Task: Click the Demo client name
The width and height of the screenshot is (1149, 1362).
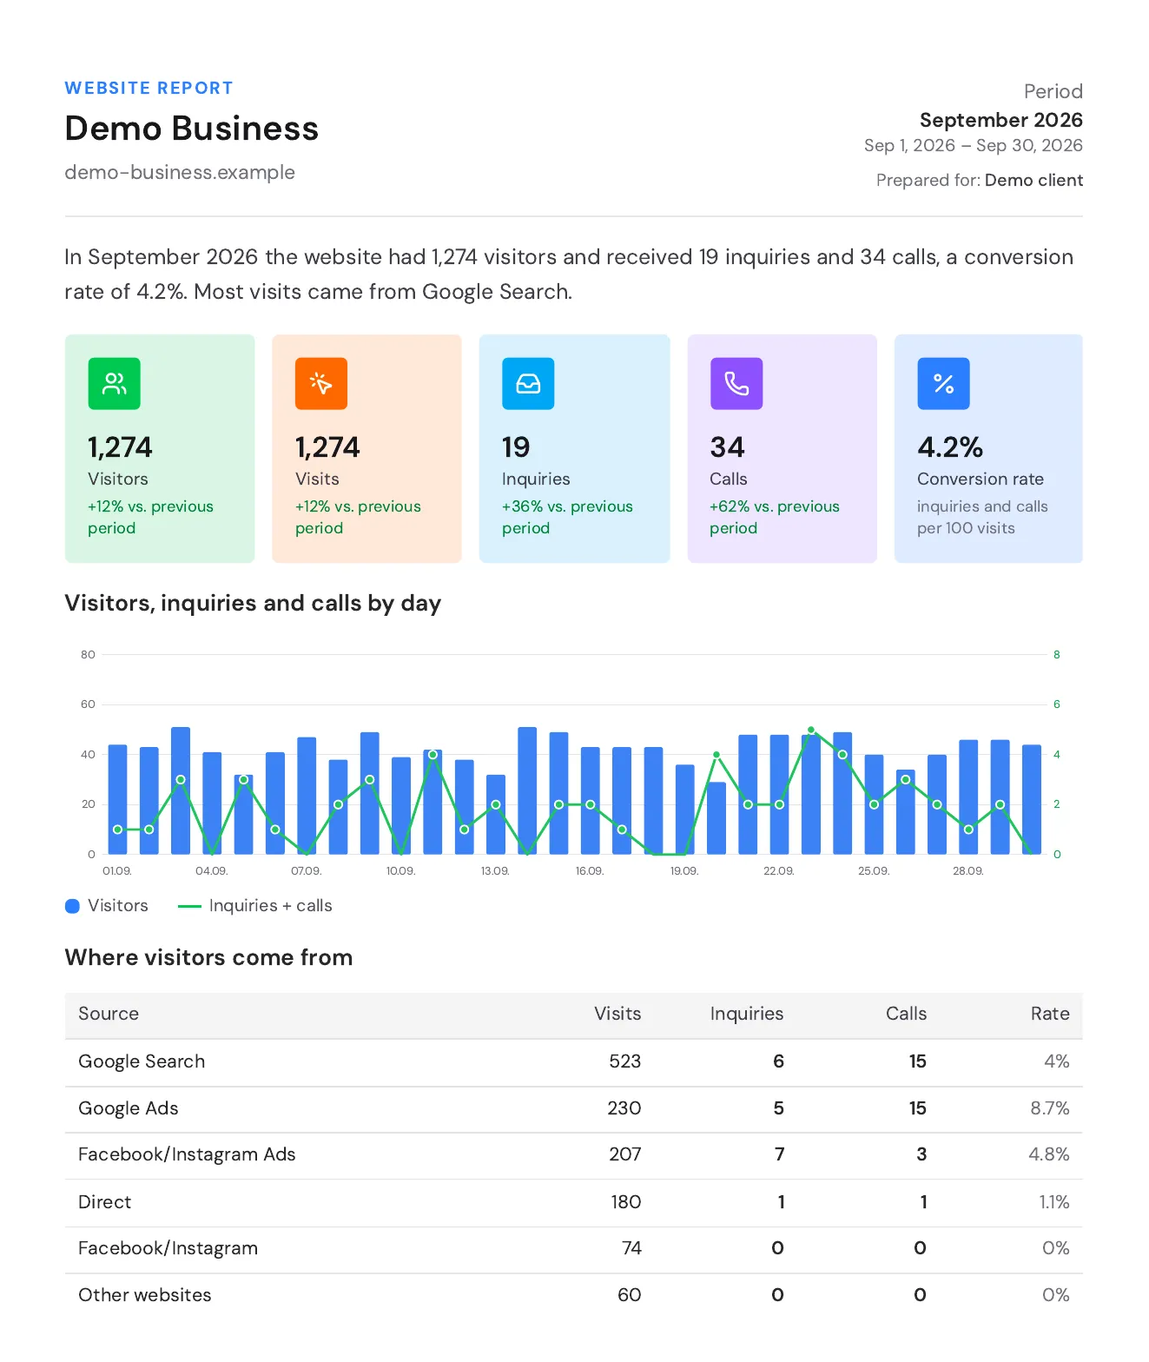Action: (1034, 180)
